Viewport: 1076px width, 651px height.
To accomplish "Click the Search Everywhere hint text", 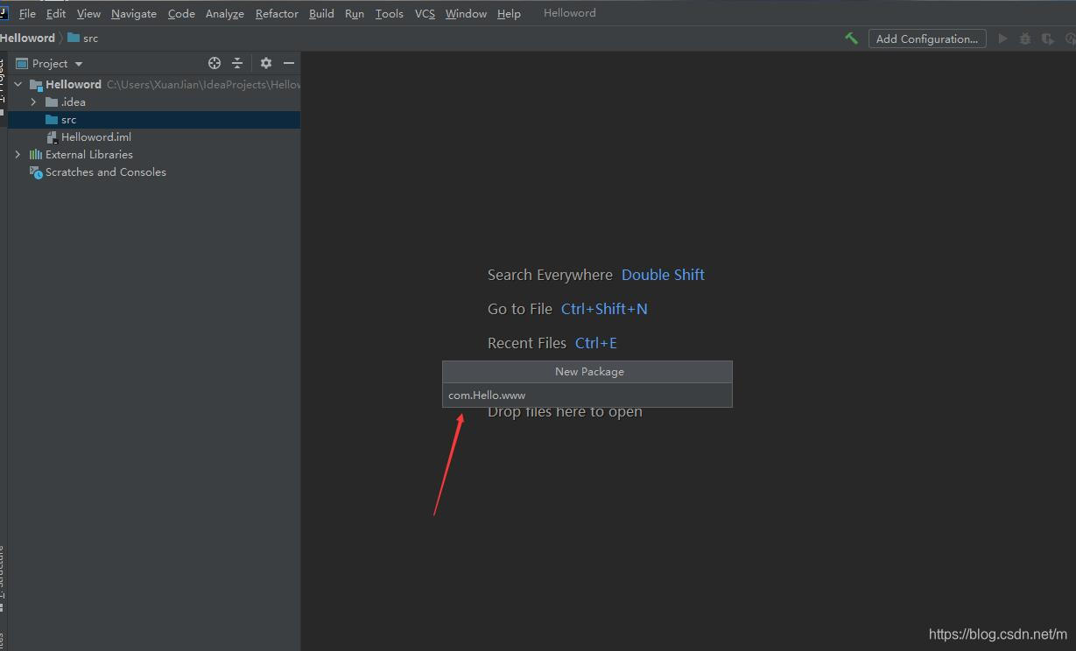I will click(550, 275).
